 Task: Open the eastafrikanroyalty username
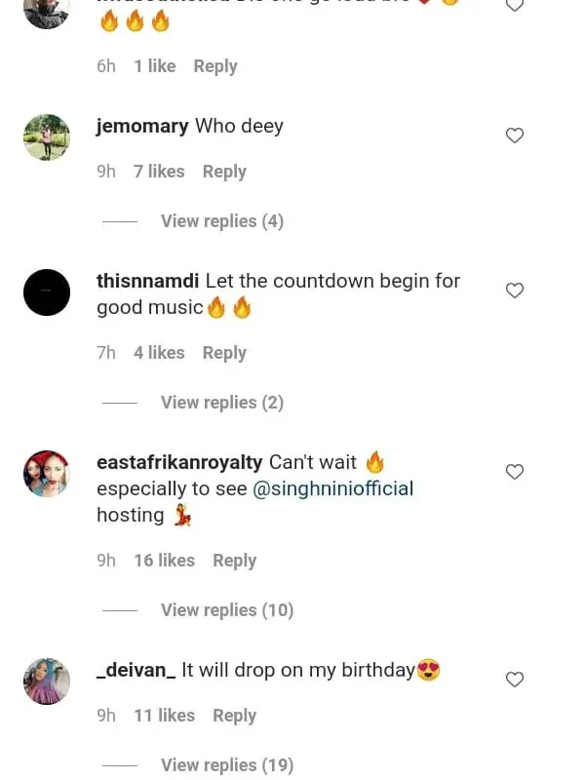click(178, 462)
